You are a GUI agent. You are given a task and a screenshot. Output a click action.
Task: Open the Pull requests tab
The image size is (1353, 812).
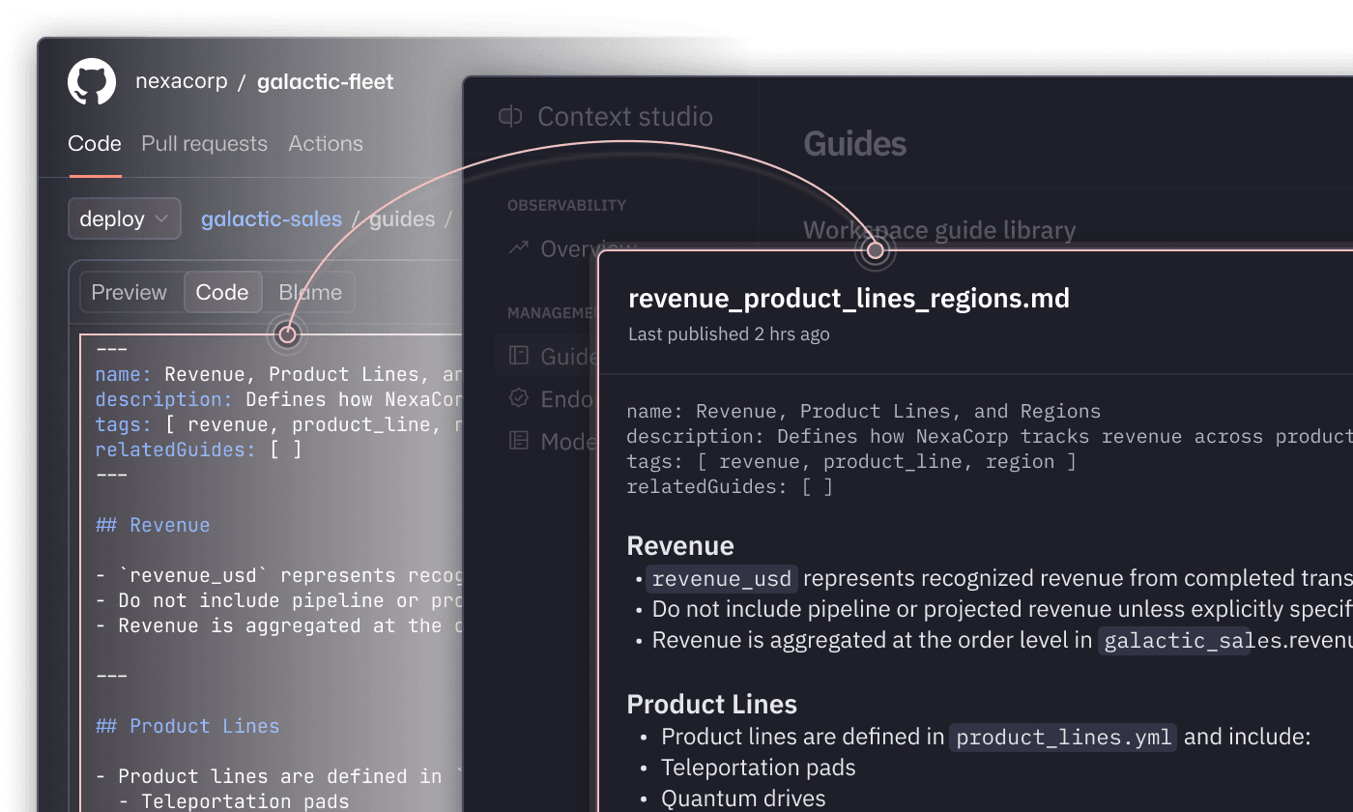[x=204, y=143]
